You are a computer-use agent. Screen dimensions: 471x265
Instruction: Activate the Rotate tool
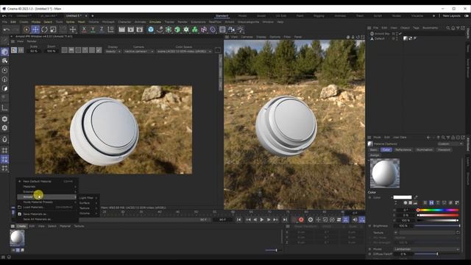pos(44,29)
